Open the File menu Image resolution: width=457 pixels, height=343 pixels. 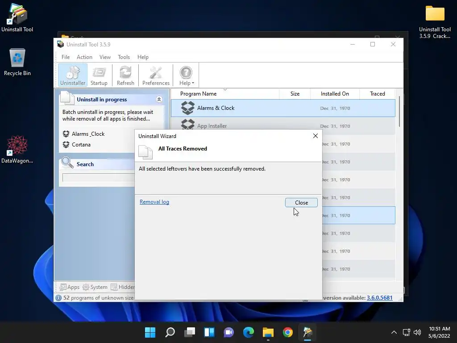pos(66,57)
